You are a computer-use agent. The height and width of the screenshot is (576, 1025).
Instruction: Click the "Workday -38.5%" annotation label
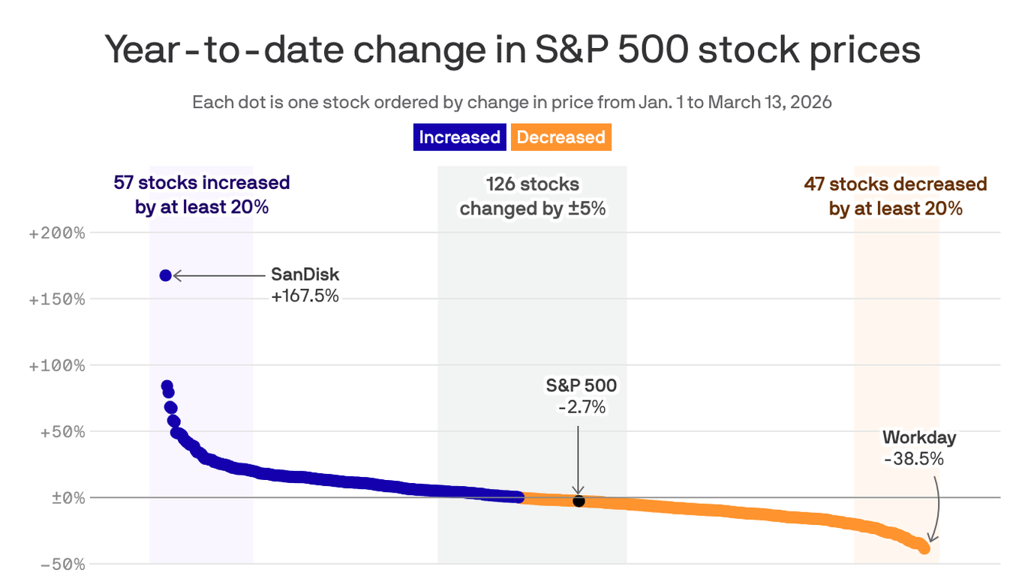[x=918, y=448]
